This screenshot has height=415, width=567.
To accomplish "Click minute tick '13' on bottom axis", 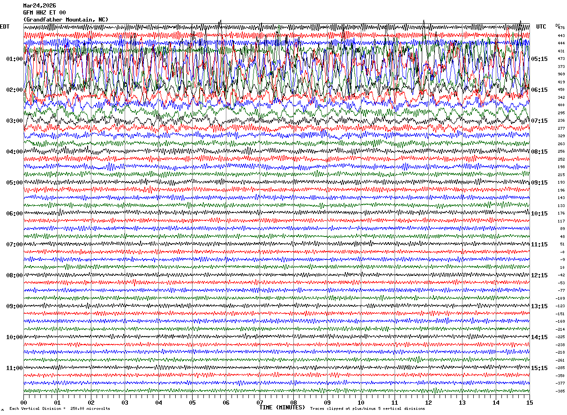I will pos(462,402).
